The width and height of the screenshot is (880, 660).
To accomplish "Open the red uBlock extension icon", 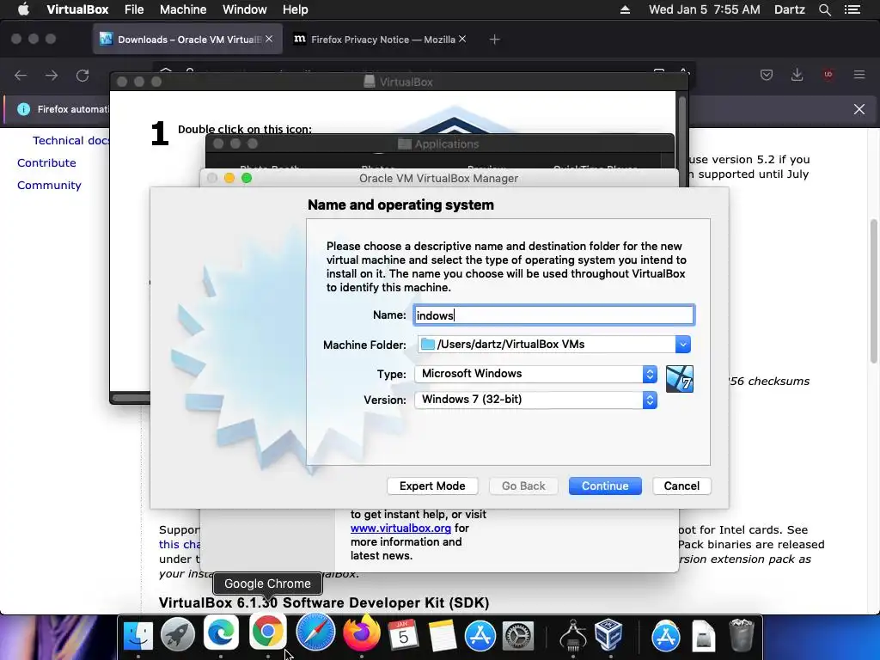I will [828, 75].
